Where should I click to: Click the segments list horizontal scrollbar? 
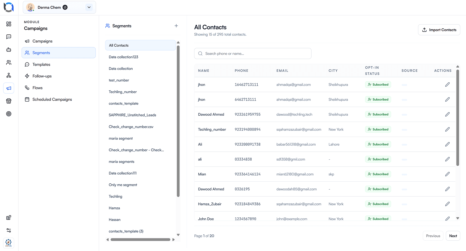tap(140, 240)
